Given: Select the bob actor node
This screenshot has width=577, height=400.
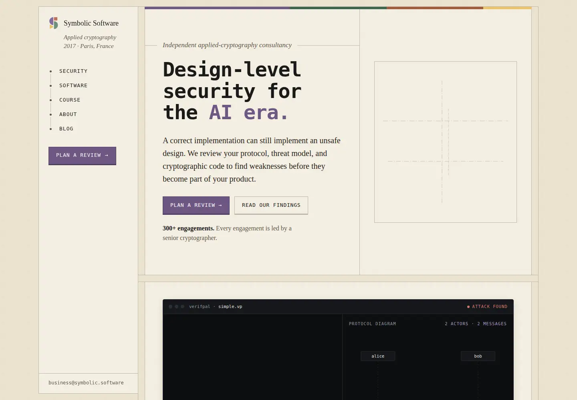Looking at the screenshot, I should [478, 356].
